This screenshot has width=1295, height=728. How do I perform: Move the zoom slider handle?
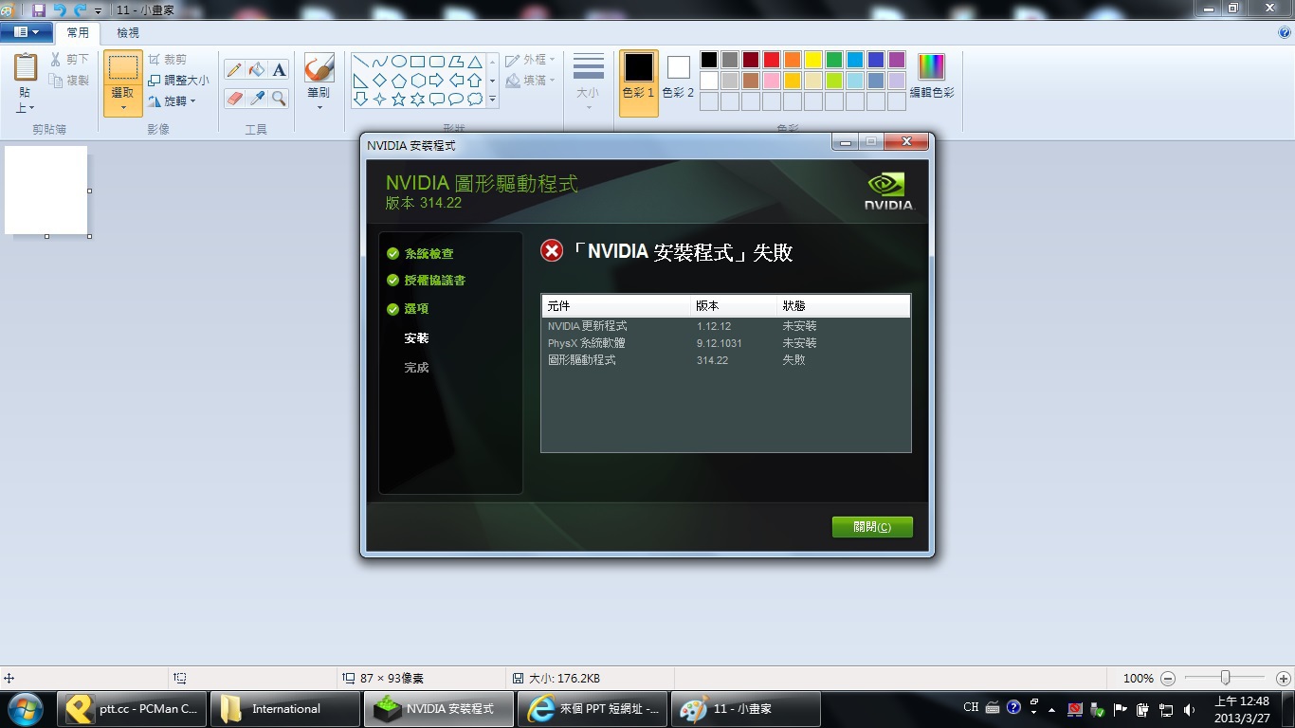[x=1226, y=678]
